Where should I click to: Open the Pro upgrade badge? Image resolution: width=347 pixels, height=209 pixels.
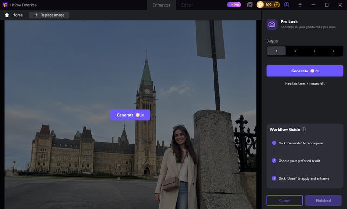click(x=234, y=5)
